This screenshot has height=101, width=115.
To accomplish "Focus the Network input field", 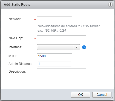I will [x=54, y=19].
